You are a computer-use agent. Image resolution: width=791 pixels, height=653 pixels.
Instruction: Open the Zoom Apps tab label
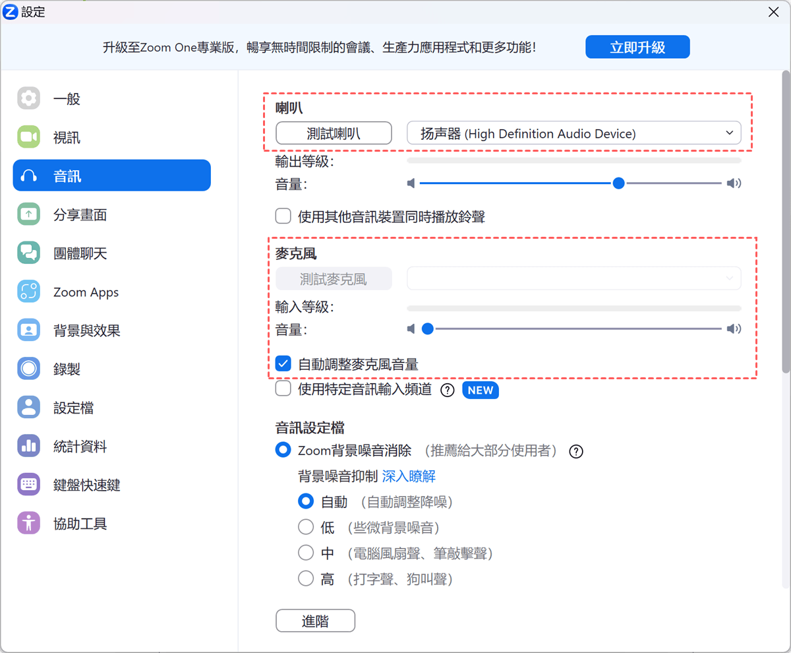point(86,292)
